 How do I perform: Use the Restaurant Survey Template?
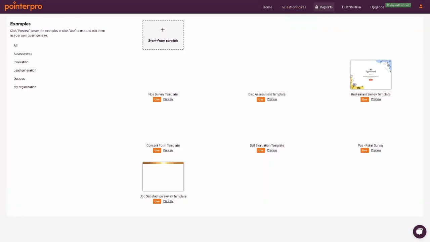[364, 99]
